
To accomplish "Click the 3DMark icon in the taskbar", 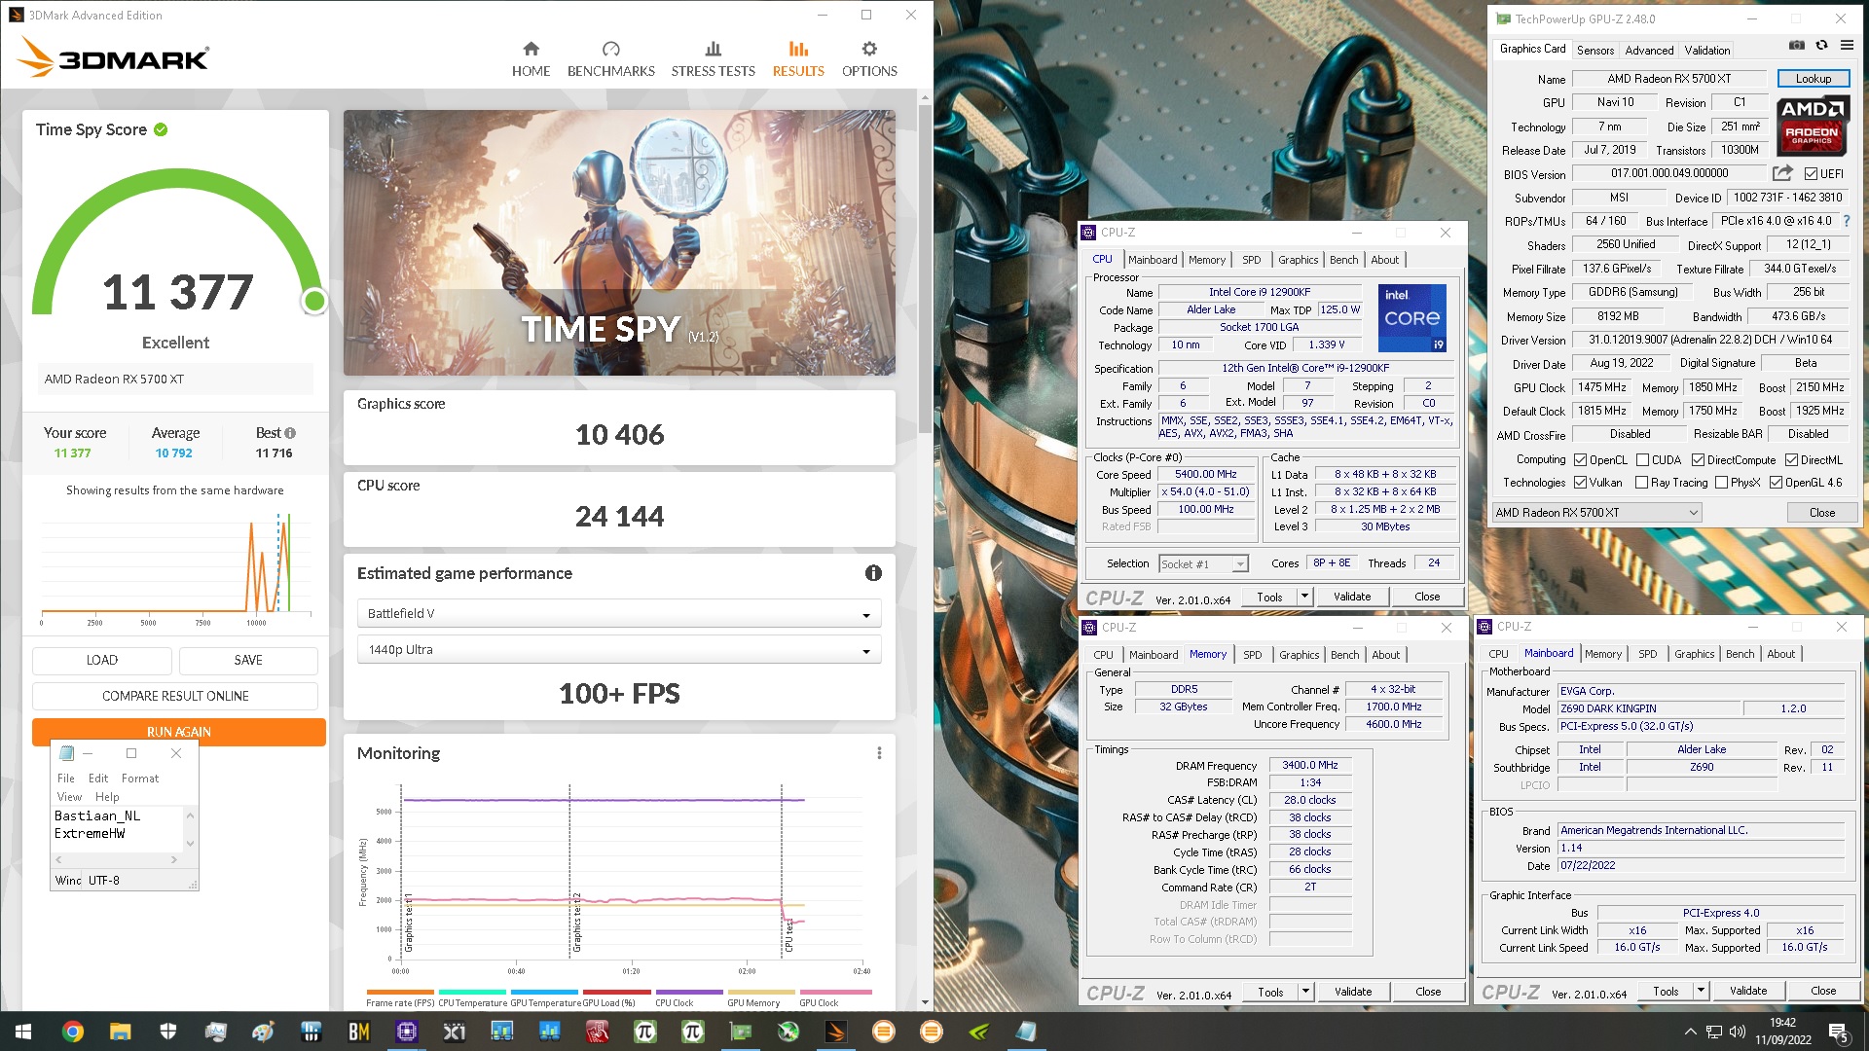I will 835,1032.
